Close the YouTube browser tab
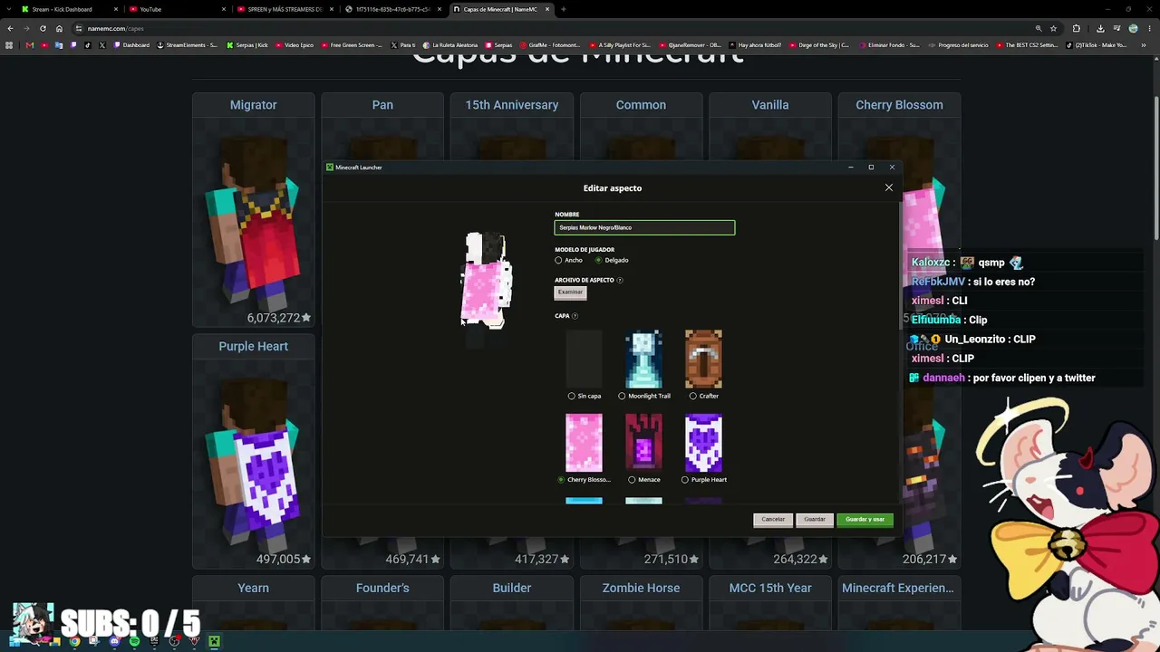 click(x=223, y=9)
